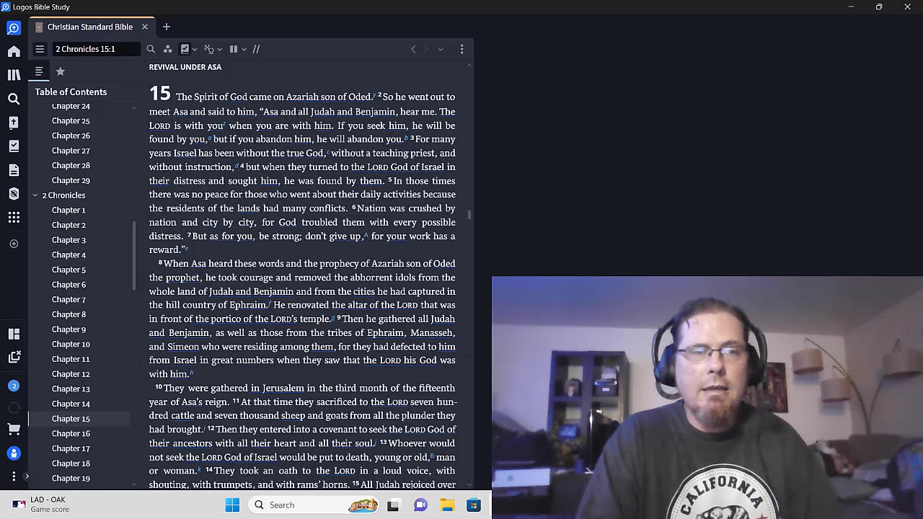Click the back navigation arrow in toolbar
923x519 pixels.
click(x=413, y=49)
